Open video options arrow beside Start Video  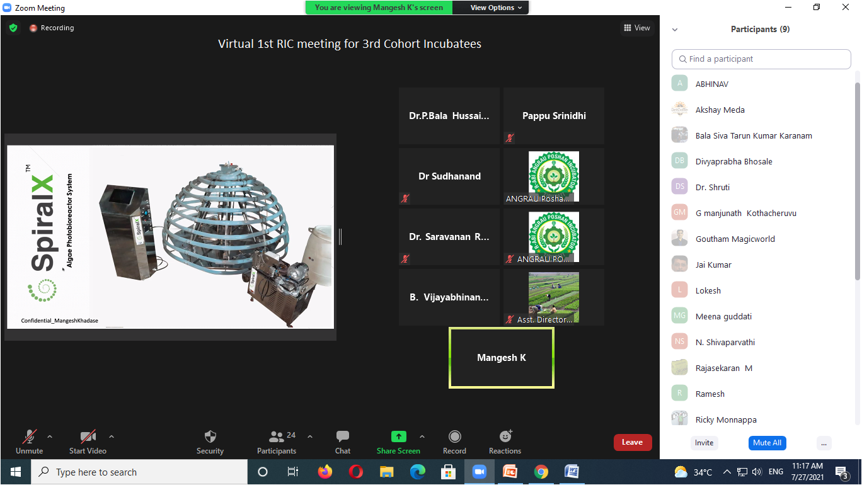tap(112, 436)
